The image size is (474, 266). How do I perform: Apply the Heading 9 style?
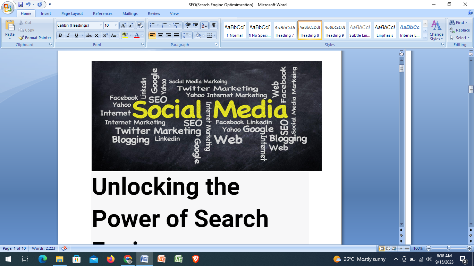tap(335, 30)
